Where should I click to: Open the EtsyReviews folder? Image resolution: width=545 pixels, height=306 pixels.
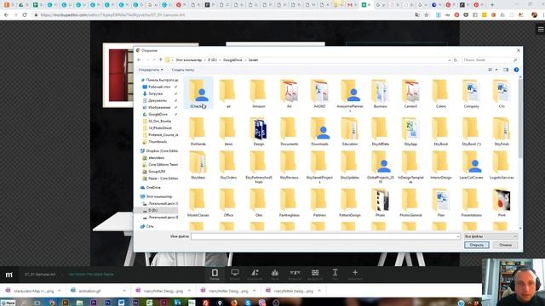pyautogui.click(x=289, y=165)
